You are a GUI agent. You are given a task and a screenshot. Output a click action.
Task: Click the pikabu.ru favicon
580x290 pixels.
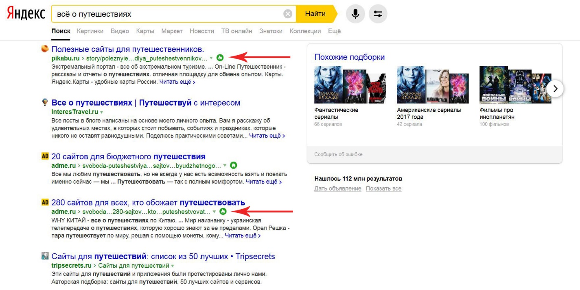click(x=45, y=49)
